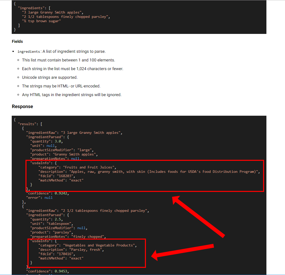The width and height of the screenshot is (285, 275).
Task: Click the "Parsley, fresh" description value
Action: 86,250
